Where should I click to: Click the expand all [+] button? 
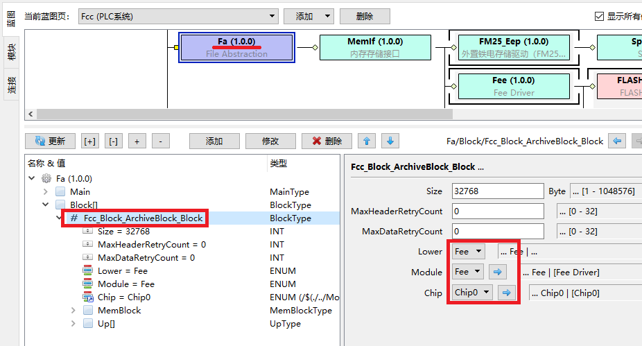[90, 141]
